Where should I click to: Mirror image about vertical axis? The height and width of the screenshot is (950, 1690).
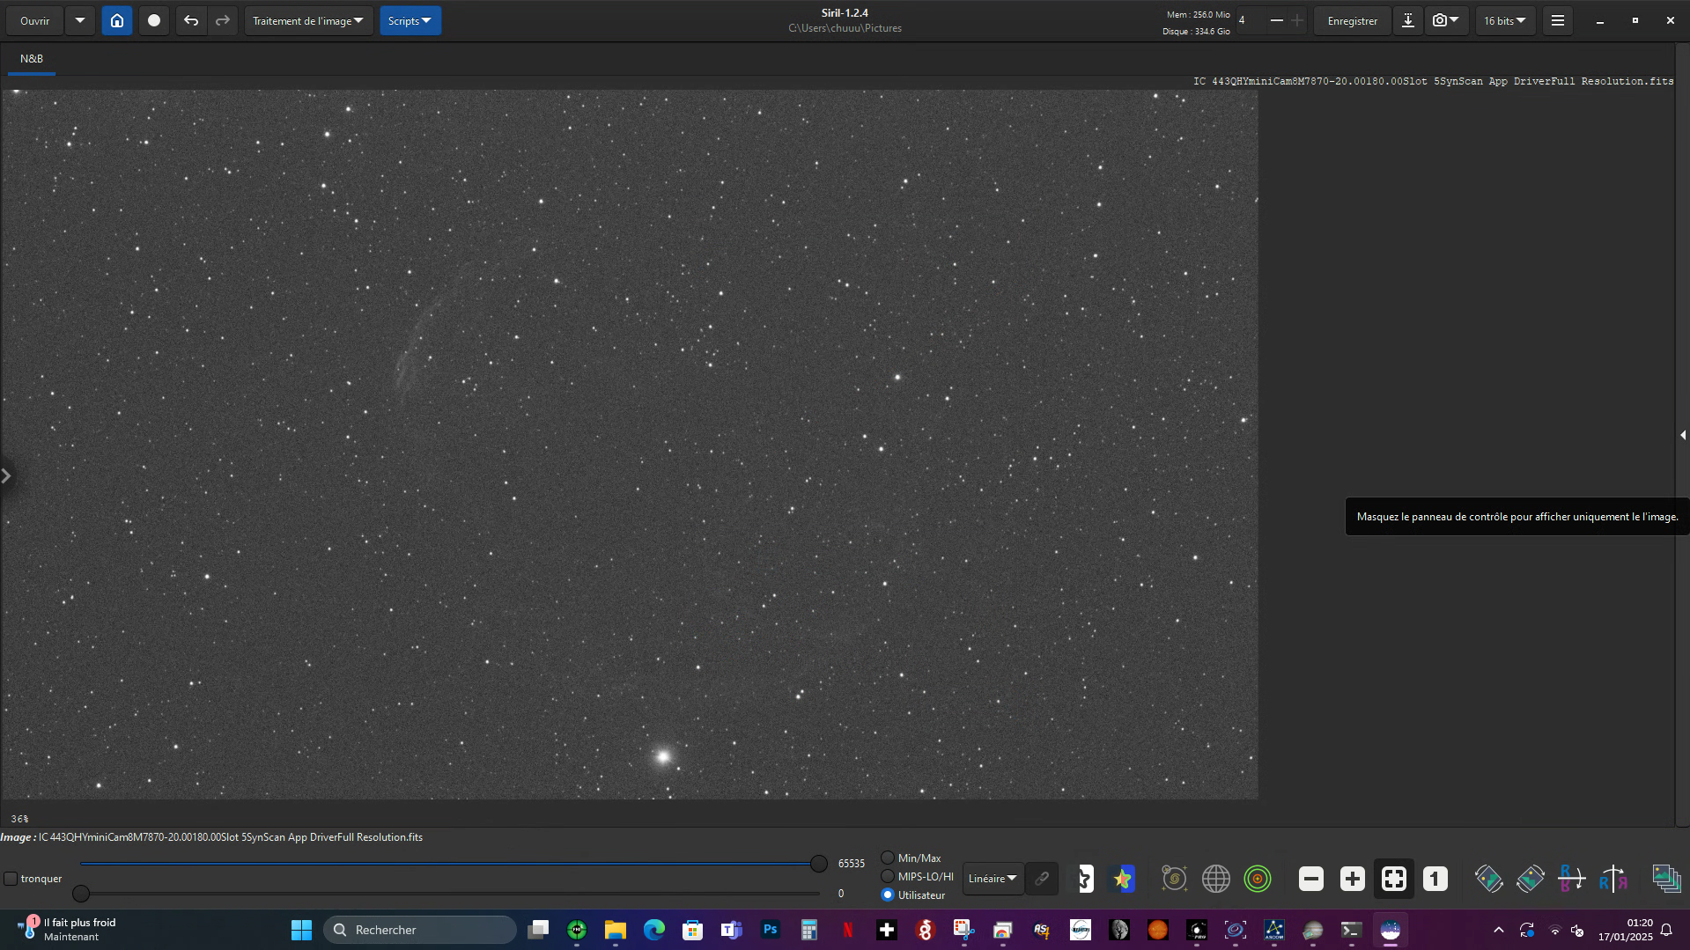click(x=1613, y=878)
